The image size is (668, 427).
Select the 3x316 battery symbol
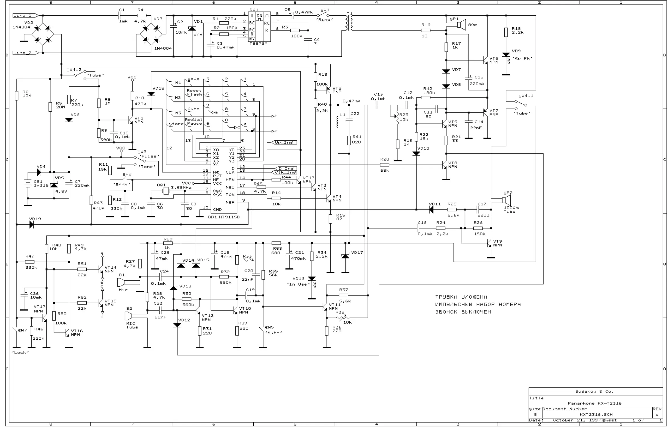tap(28, 184)
